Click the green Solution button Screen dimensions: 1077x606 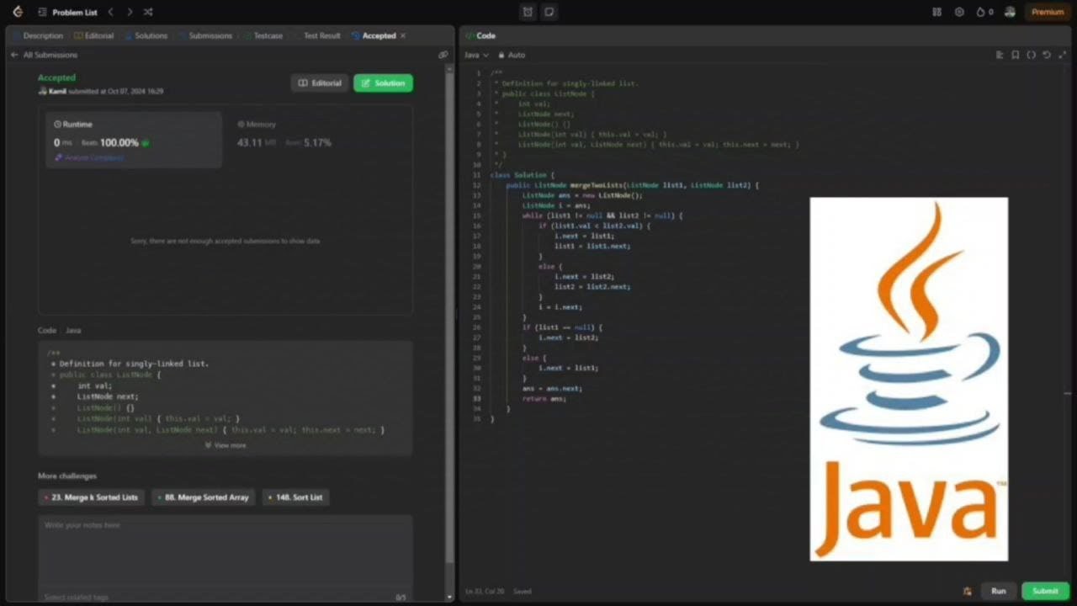tap(383, 83)
